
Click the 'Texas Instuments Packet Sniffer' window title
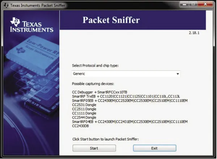[38, 5]
